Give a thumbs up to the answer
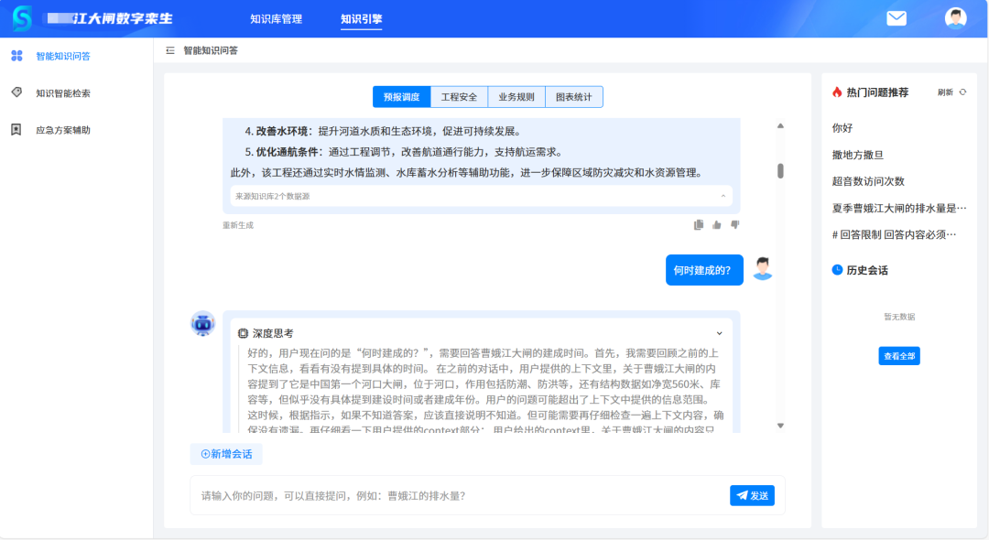 point(716,223)
